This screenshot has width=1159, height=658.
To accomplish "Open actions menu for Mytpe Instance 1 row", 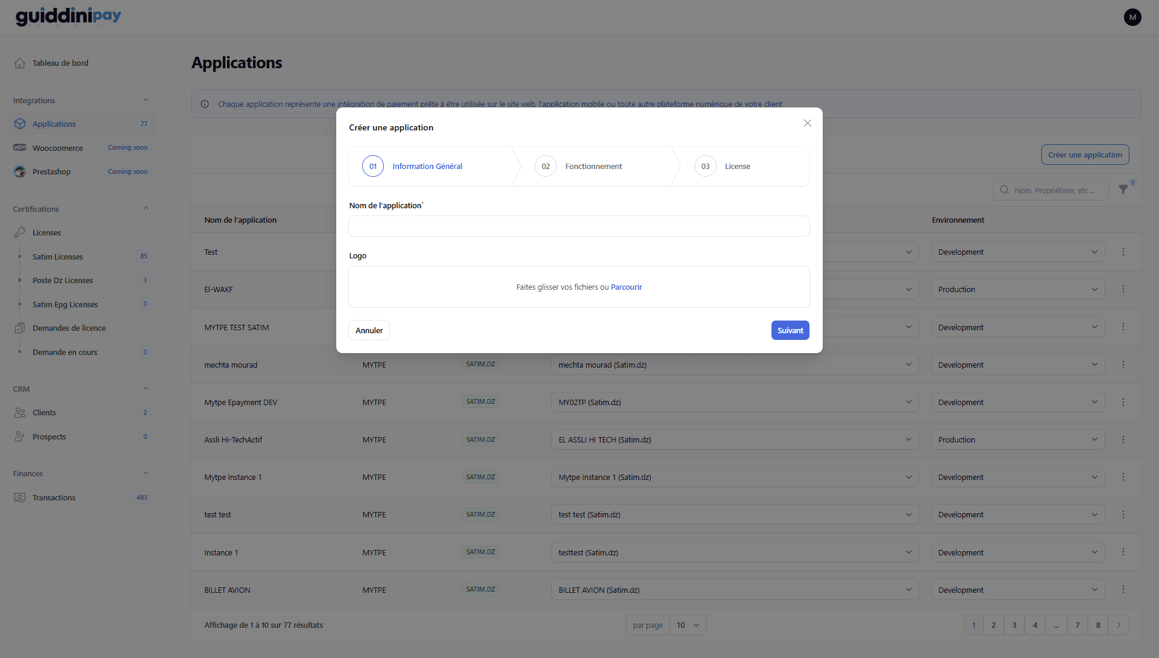I will [x=1123, y=477].
